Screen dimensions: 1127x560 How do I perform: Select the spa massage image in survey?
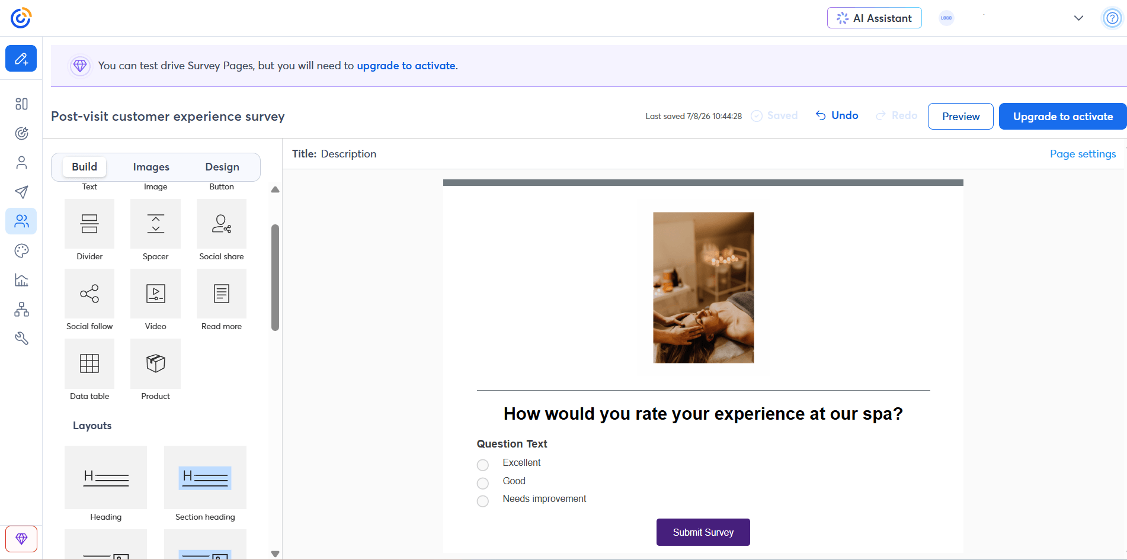click(x=703, y=288)
